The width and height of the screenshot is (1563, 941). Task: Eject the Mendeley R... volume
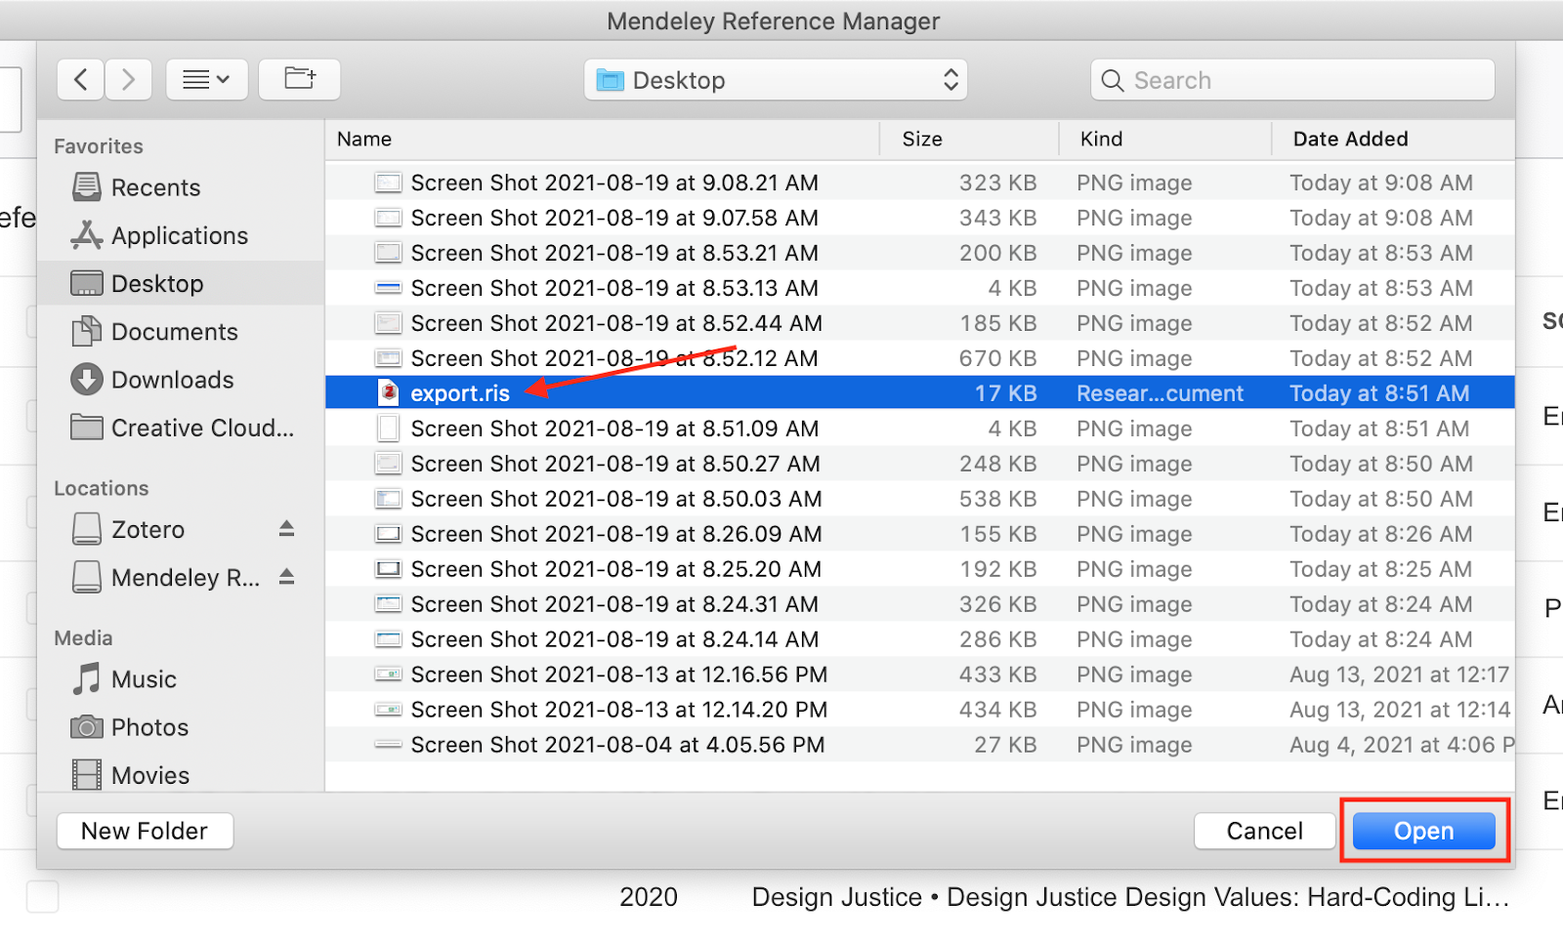(x=286, y=578)
